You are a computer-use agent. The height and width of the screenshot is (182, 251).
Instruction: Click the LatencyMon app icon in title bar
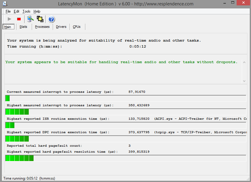5,4
